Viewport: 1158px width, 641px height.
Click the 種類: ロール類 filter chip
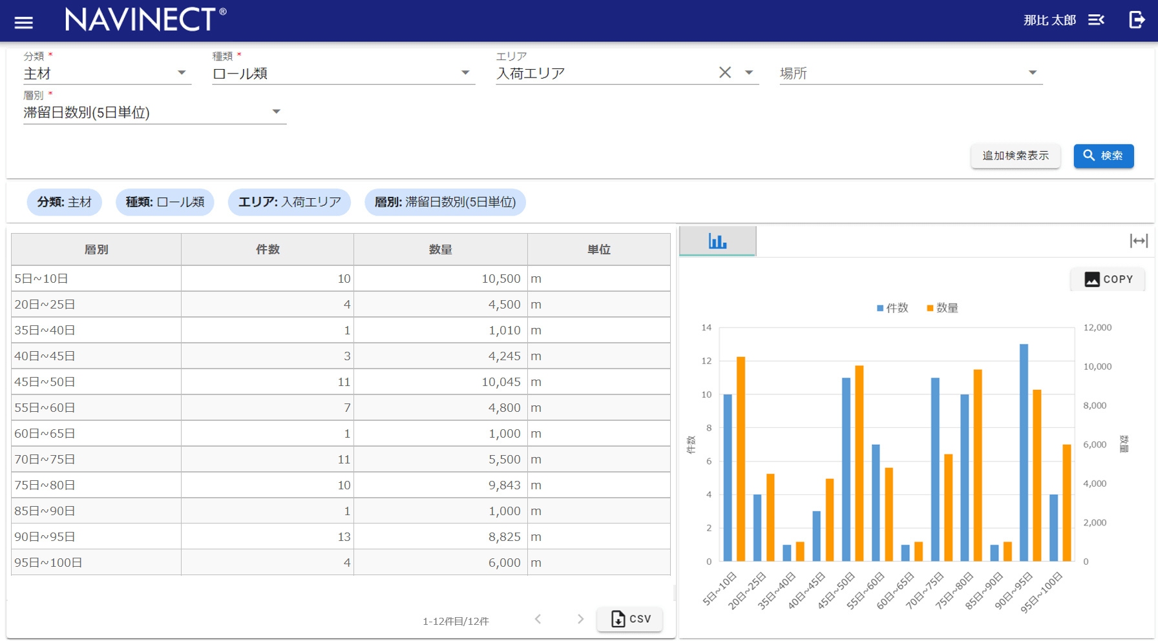tap(165, 202)
